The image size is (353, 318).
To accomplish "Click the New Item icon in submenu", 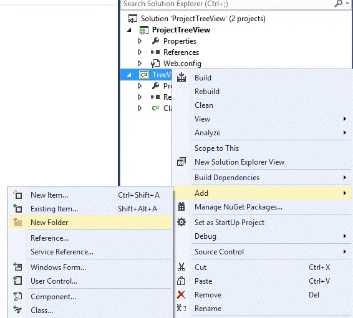I will tap(17, 195).
